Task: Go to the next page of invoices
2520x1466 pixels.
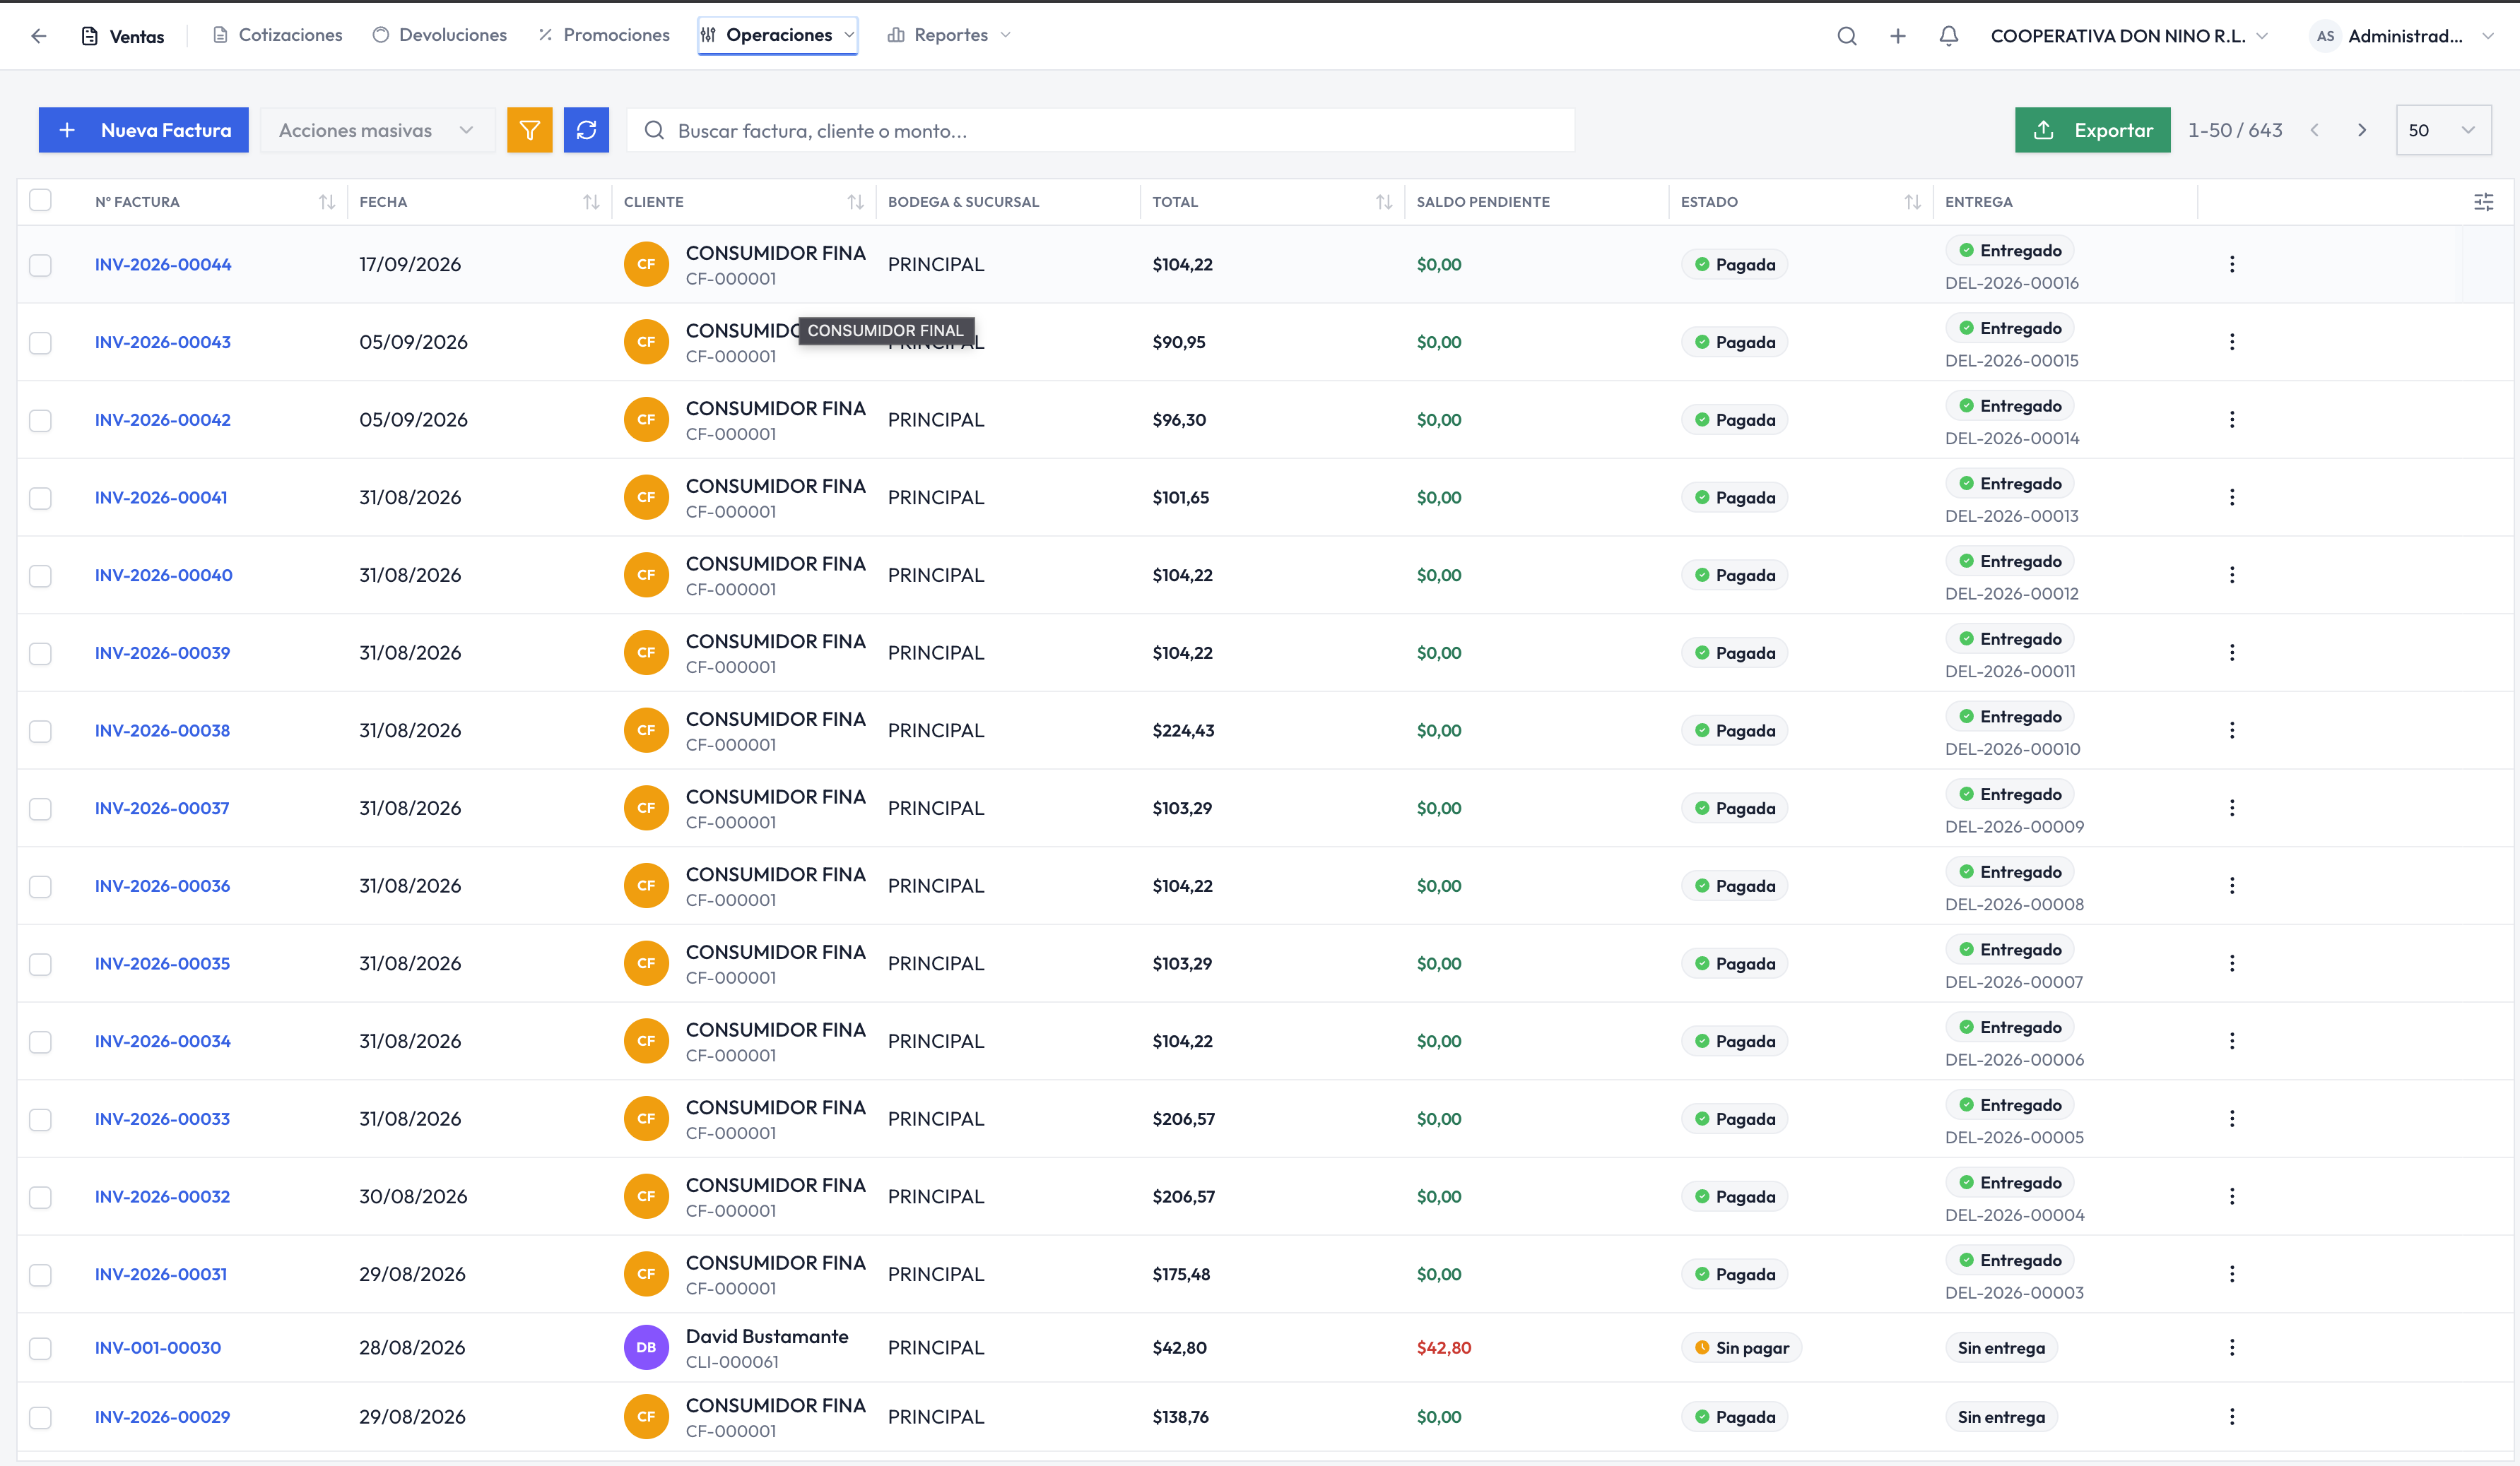Action: click(x=2361, y=130)
